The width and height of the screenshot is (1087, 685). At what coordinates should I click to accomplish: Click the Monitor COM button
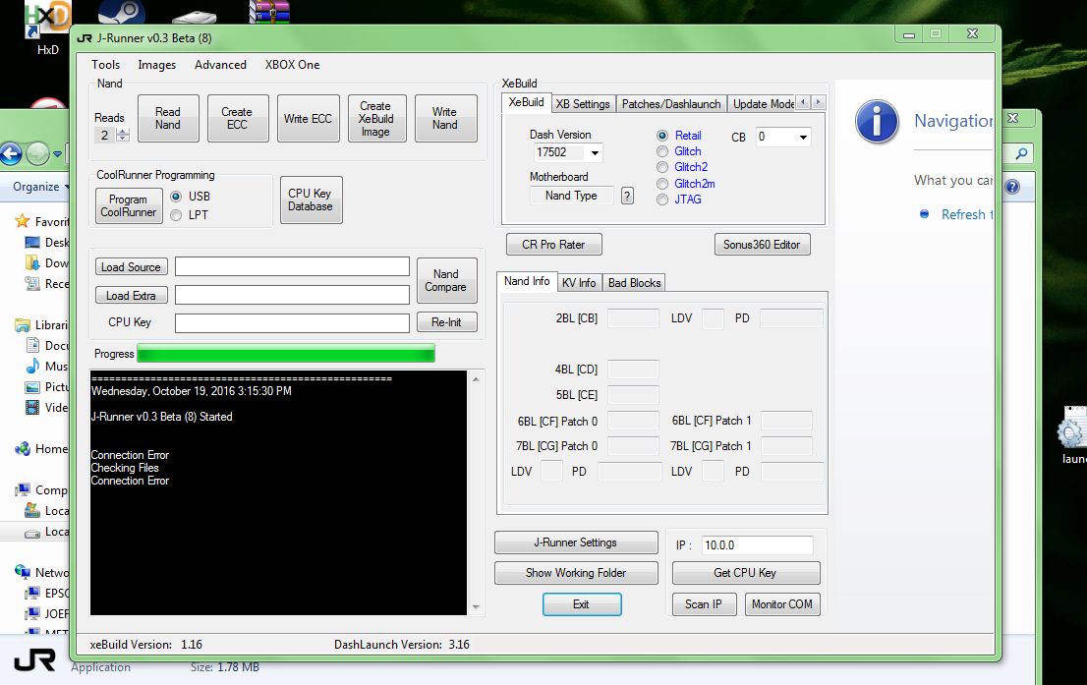[x=782, y=604]
